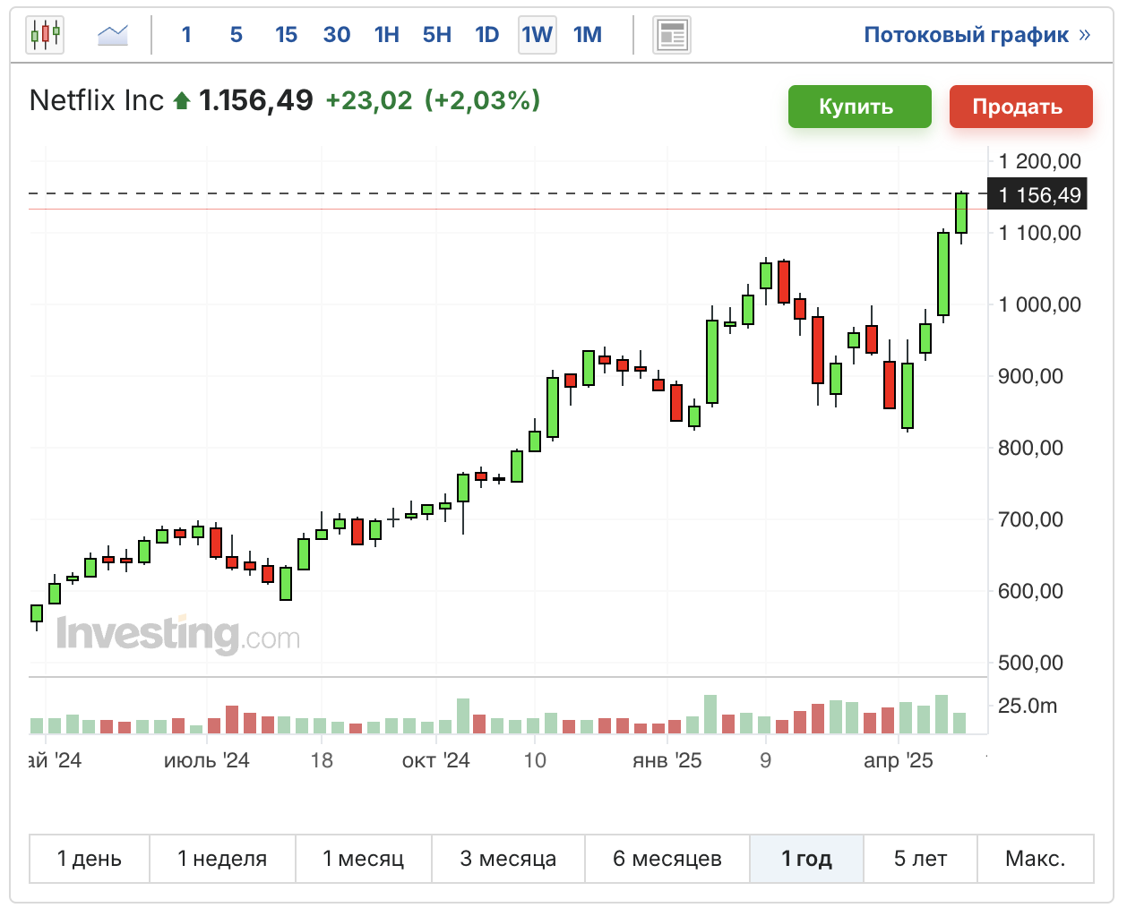This screenshot has height=908, width=1127.
Task: Select the 1 год range tab
Action: (x=807, y=859)
